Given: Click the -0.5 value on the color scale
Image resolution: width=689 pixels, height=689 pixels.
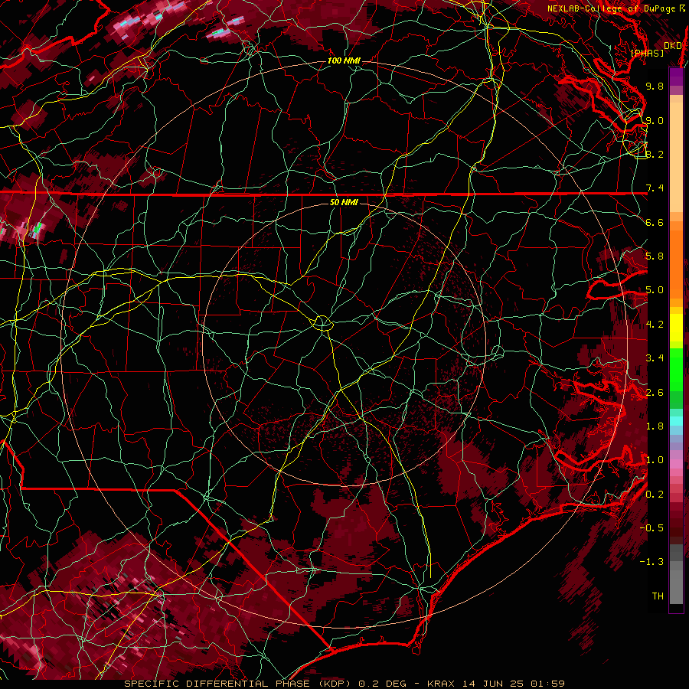Looking at the screenshot, I should [x=651, y=527].
